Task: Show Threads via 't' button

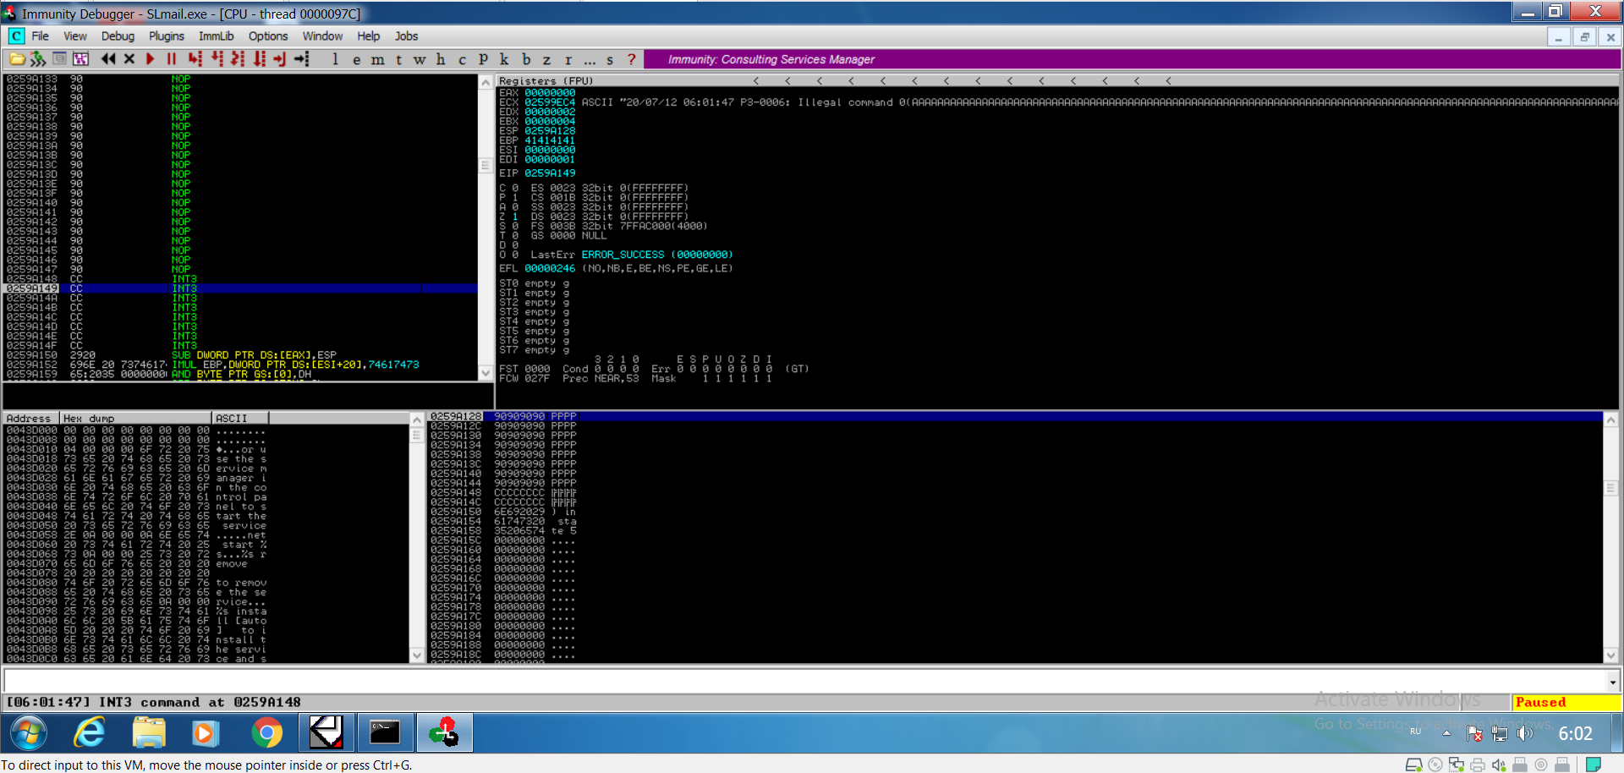Action: [399, 59]
